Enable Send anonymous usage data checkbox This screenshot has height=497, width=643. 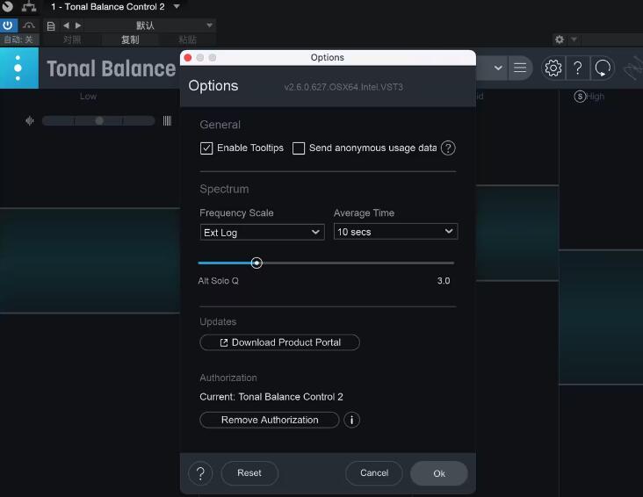pos(299,148)
